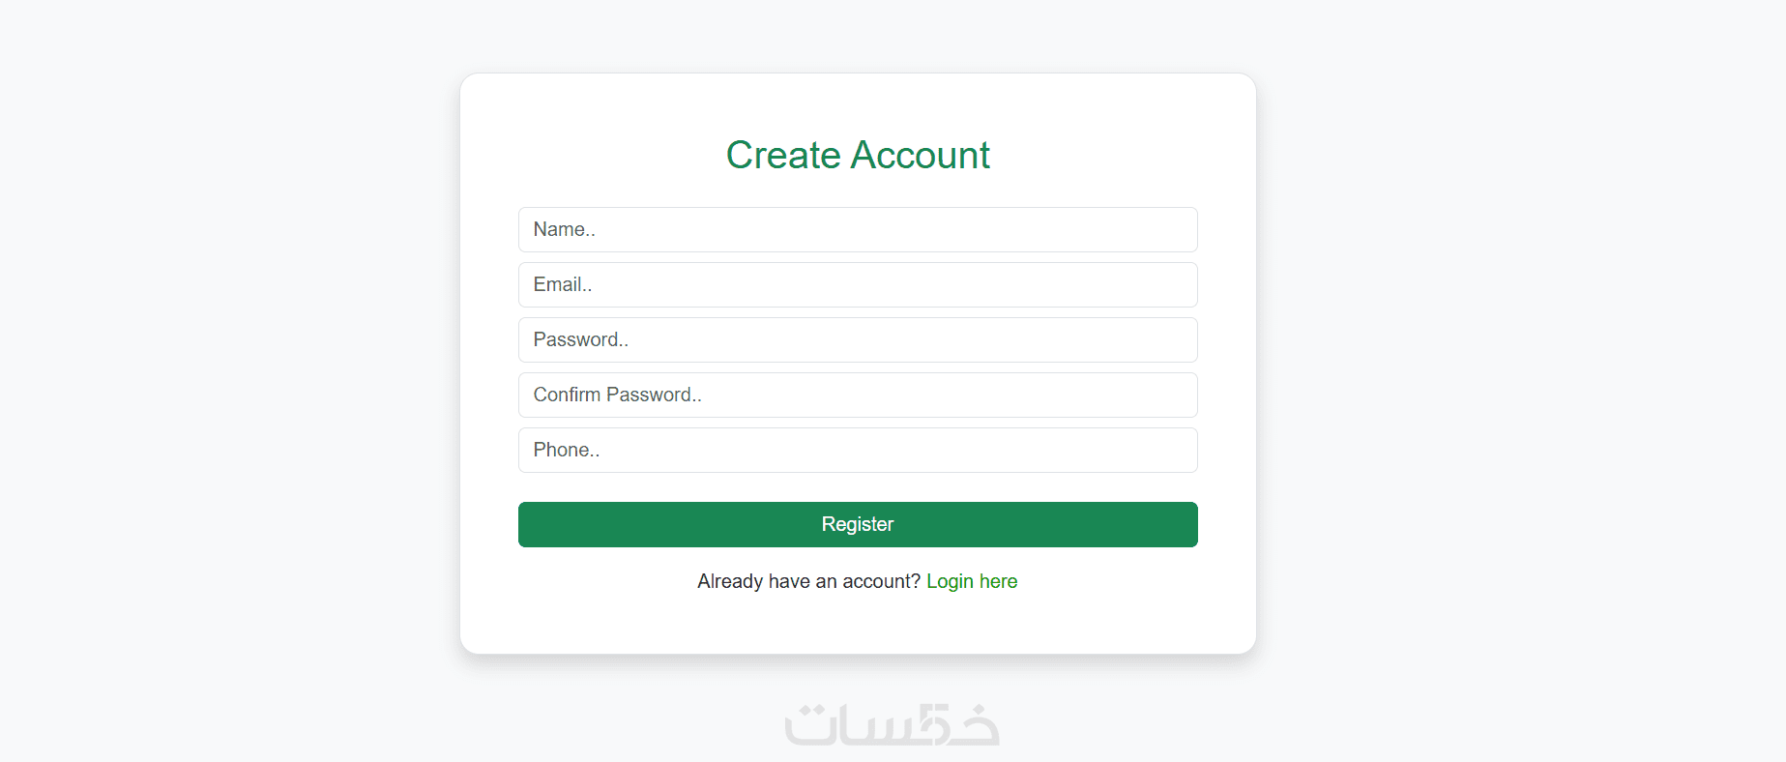Click the Name input field
This screenshot has width=1786, height=762.
858,229
